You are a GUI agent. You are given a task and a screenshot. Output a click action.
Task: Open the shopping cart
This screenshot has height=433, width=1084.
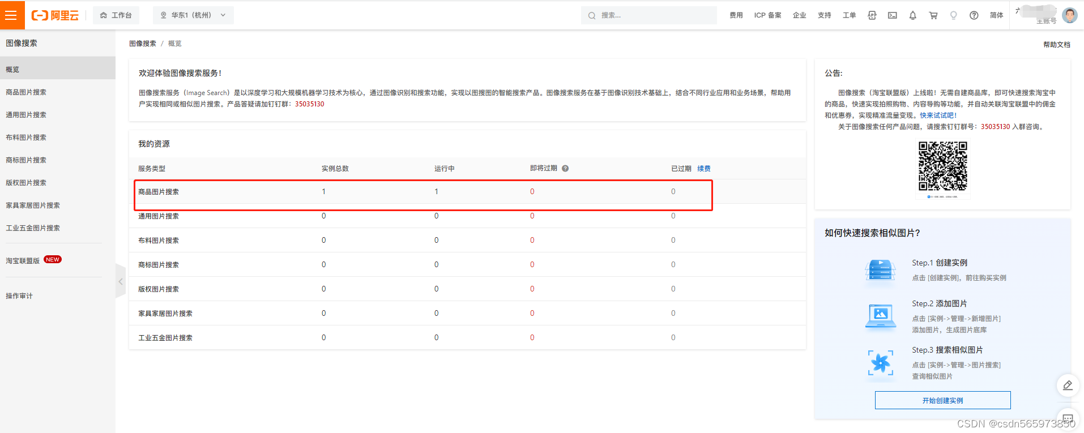[933, 15]
